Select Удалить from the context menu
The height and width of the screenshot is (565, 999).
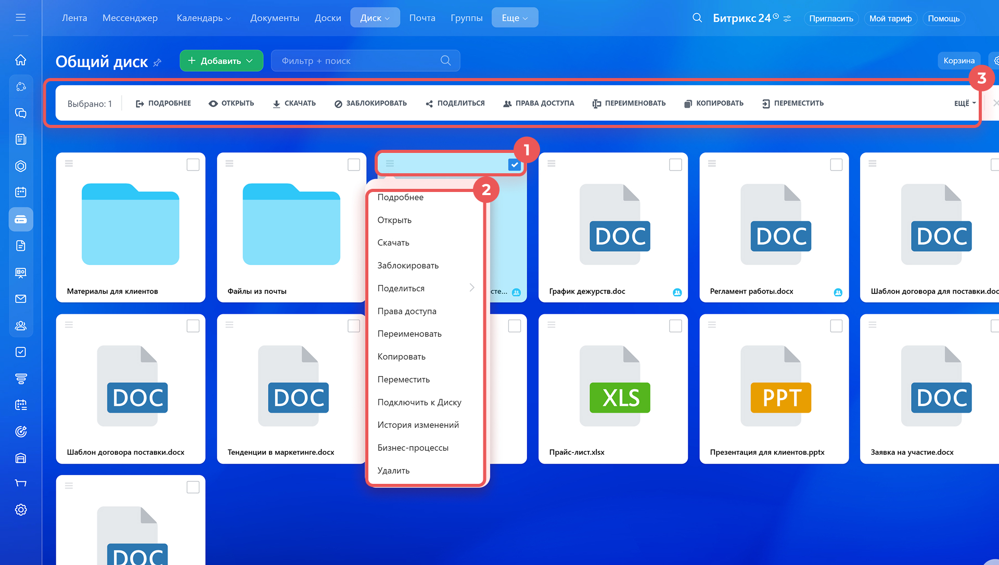393,471
